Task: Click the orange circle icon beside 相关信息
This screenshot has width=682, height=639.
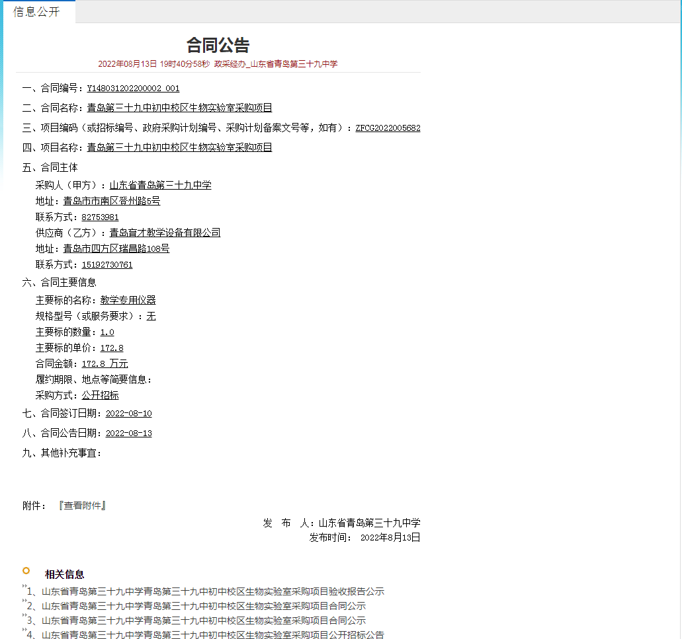Action: coord(26,570)
